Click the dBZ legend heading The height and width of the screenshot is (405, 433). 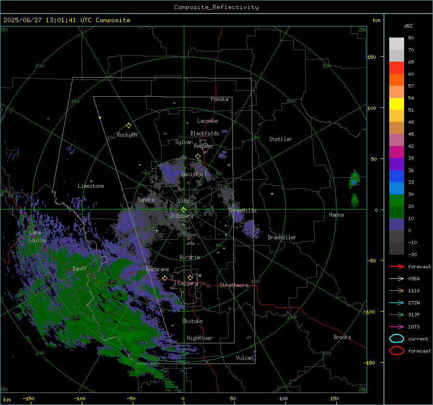coord(408,26)
